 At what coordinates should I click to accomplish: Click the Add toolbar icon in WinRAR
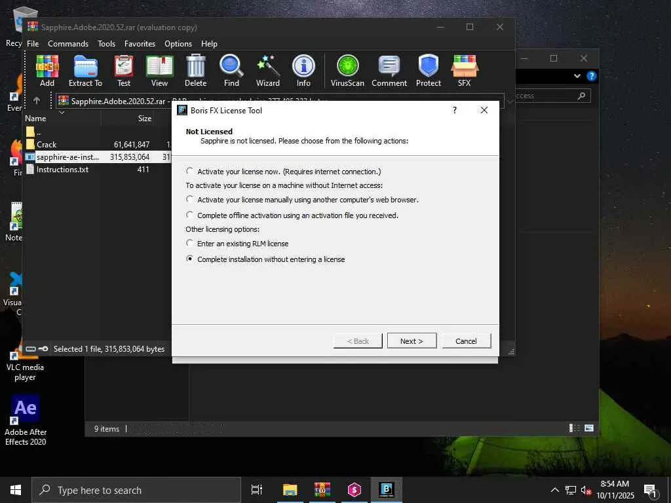click(47, 71)
